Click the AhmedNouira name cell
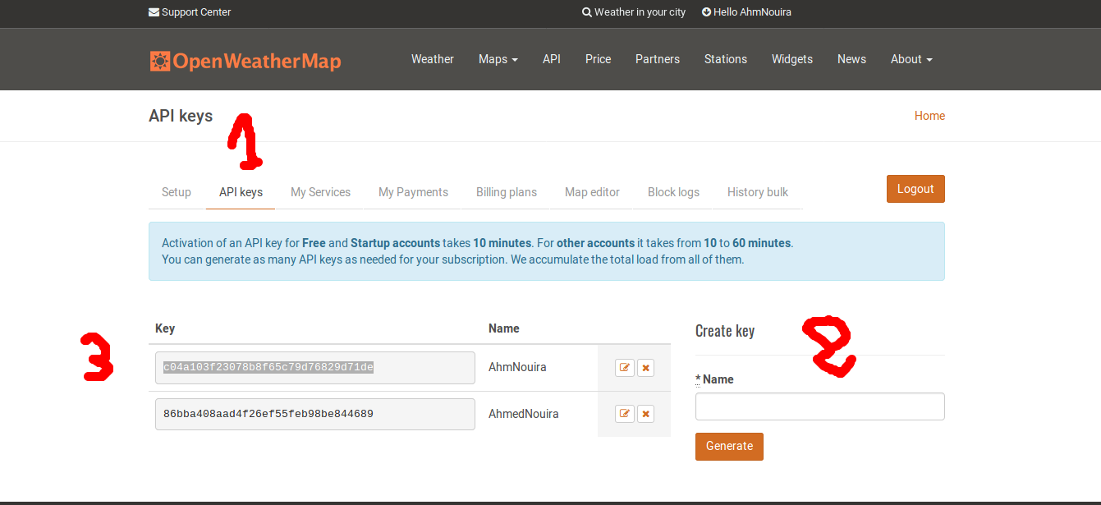This screenshot has width=1101, height=505. tap(524, 414)
